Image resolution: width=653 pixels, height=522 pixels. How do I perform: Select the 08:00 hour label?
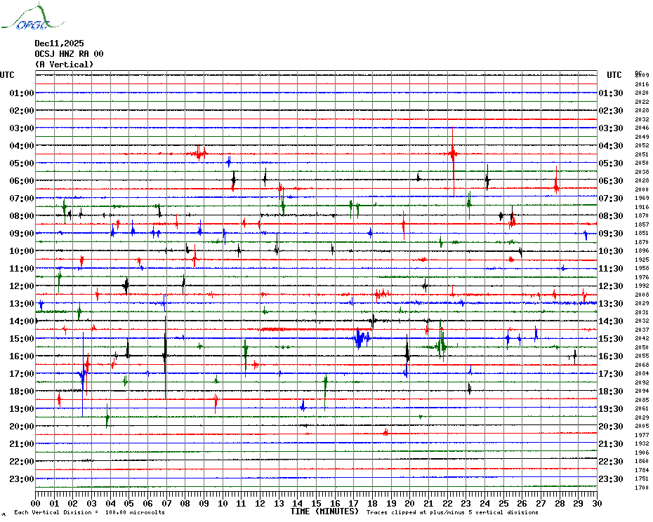22,216
